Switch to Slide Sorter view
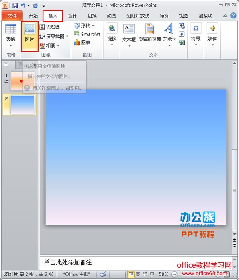The height and width of the screenshot is (280, 239). coord(138,274)
